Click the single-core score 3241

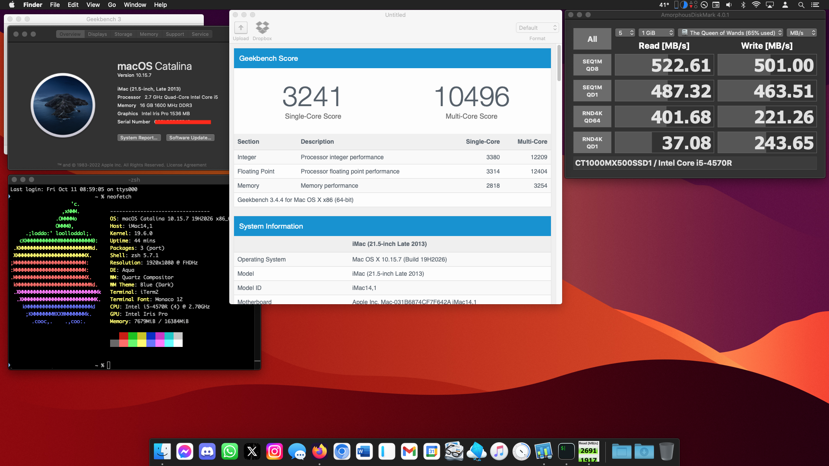312,96
